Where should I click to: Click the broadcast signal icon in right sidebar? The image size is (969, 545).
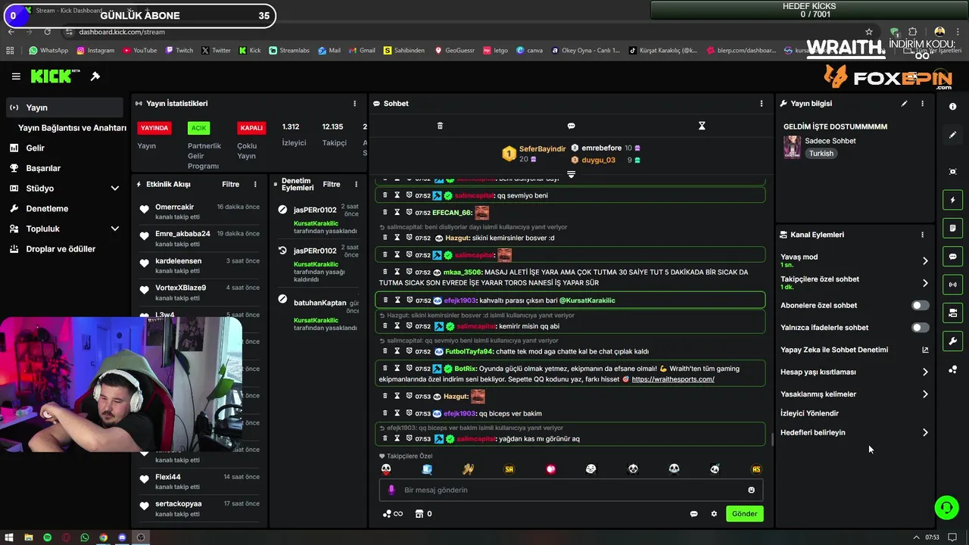pos(952,285)
